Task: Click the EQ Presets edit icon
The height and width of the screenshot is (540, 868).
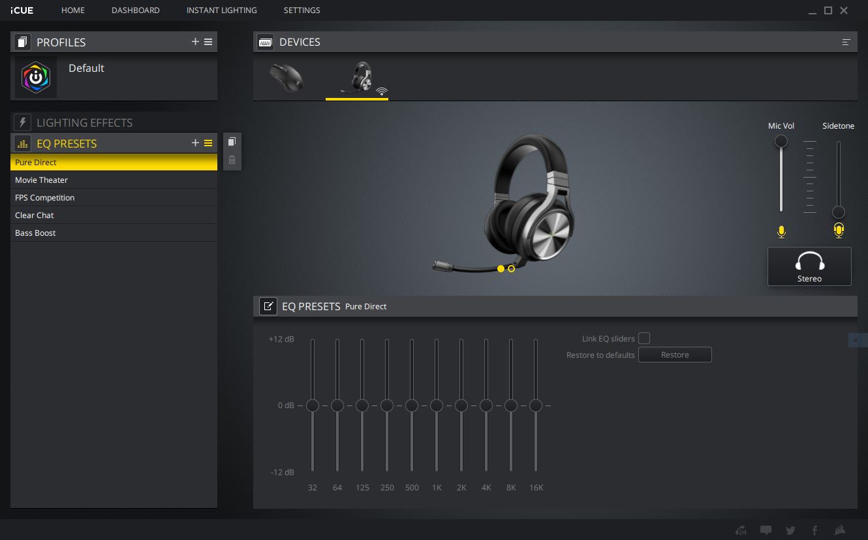Action: pos(268,306)
